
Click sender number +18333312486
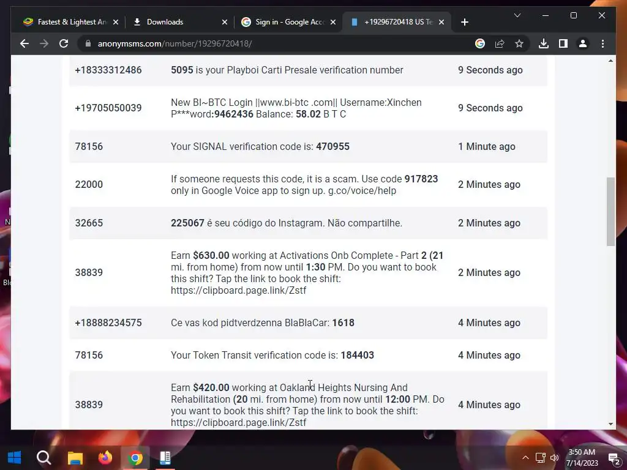pos(108,70)
